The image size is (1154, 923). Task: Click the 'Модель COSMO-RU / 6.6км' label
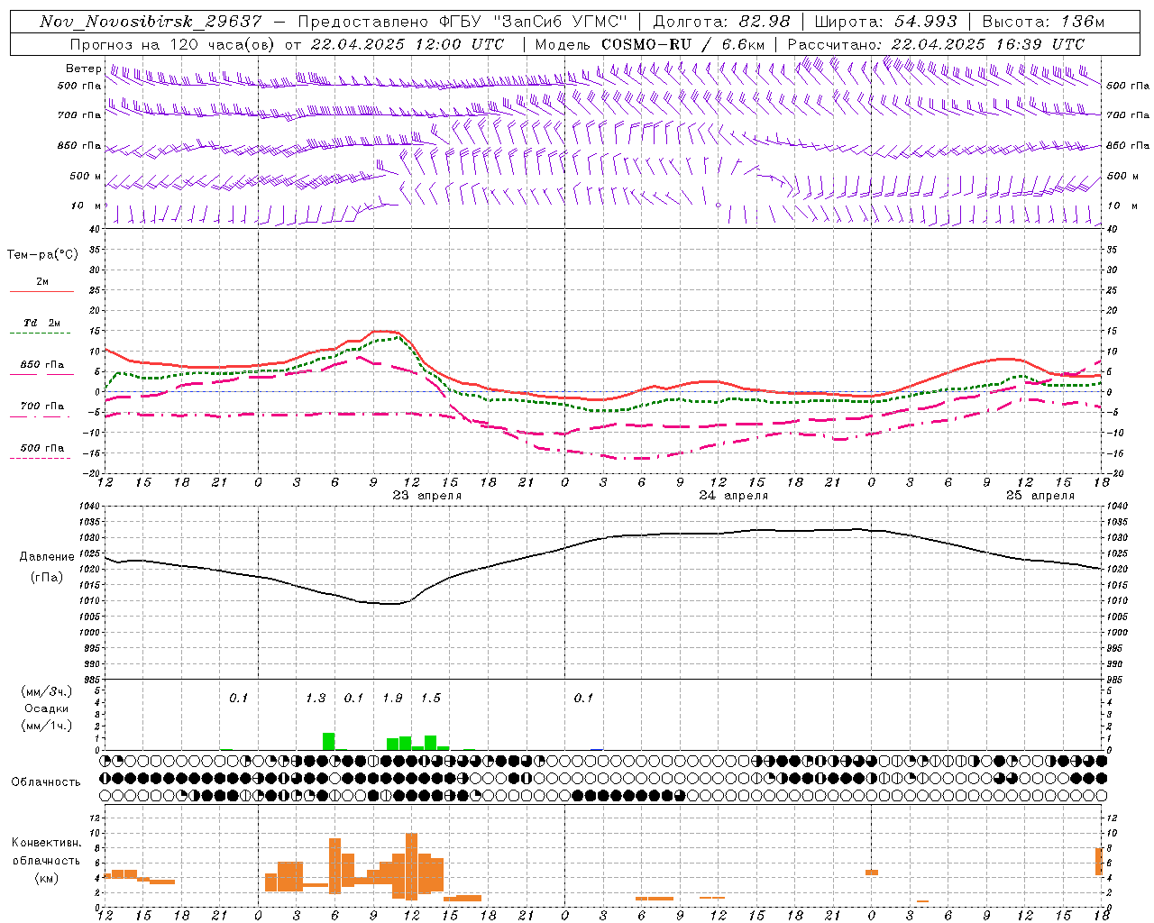tap(650, 44)
